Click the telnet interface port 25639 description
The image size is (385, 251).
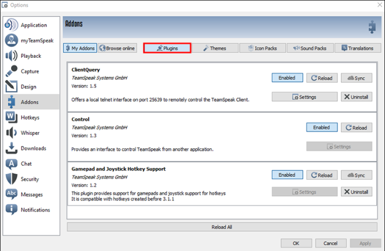(160, 100)
